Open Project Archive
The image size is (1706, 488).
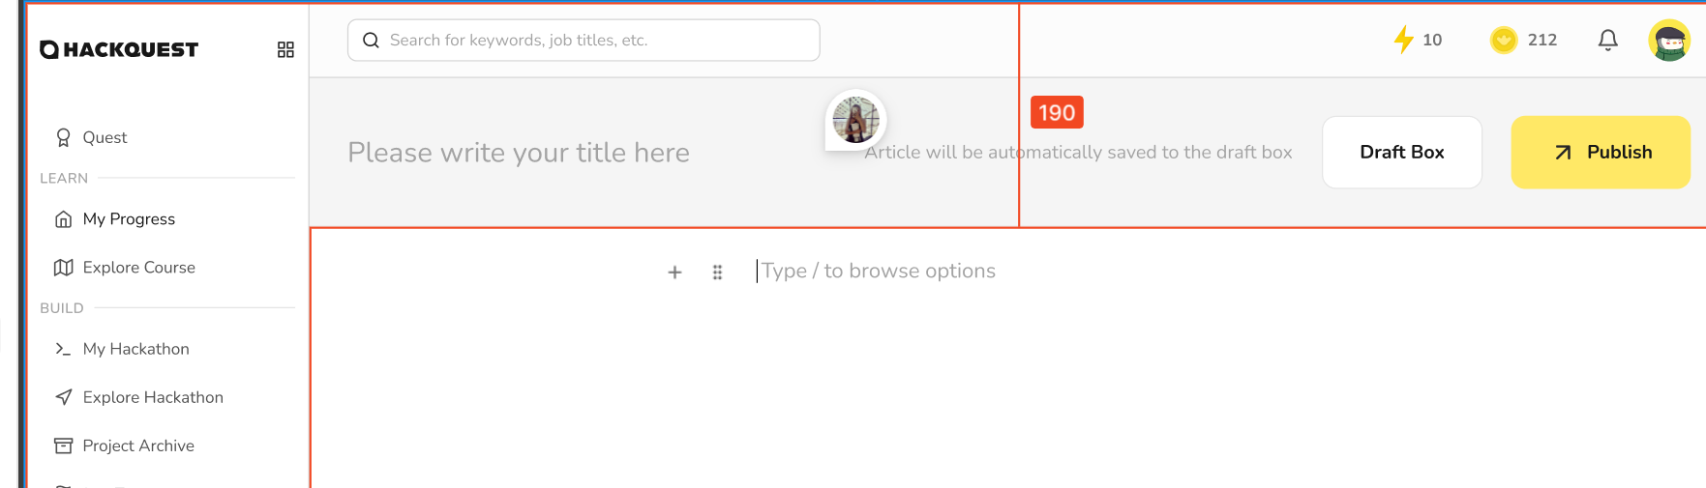[x=138, y=445]
